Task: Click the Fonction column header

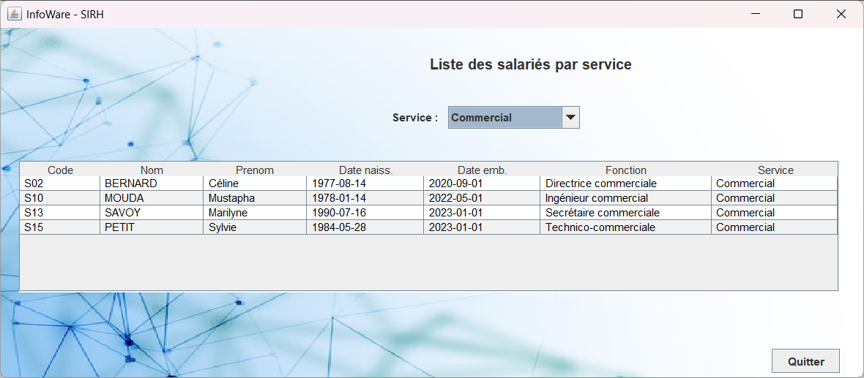Action: point(626,170)
